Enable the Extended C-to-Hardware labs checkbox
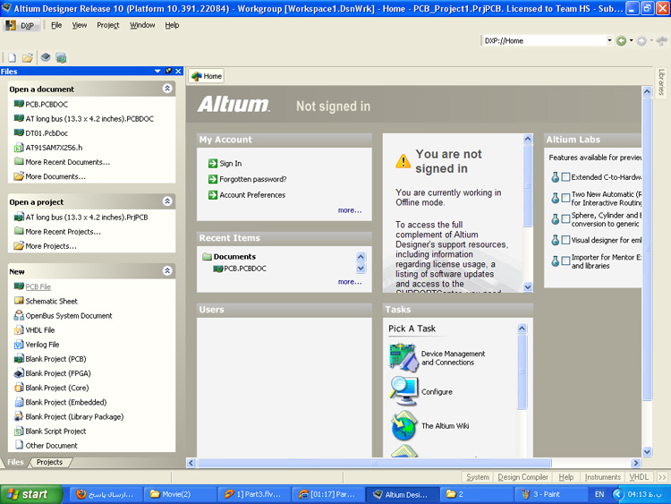The height and width of the screenshot is (504, 671). 565,177
